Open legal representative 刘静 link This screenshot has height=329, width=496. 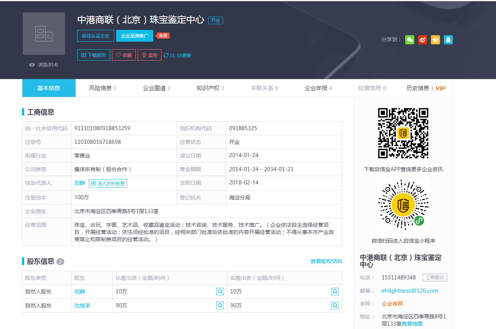[x=79, y=183]
